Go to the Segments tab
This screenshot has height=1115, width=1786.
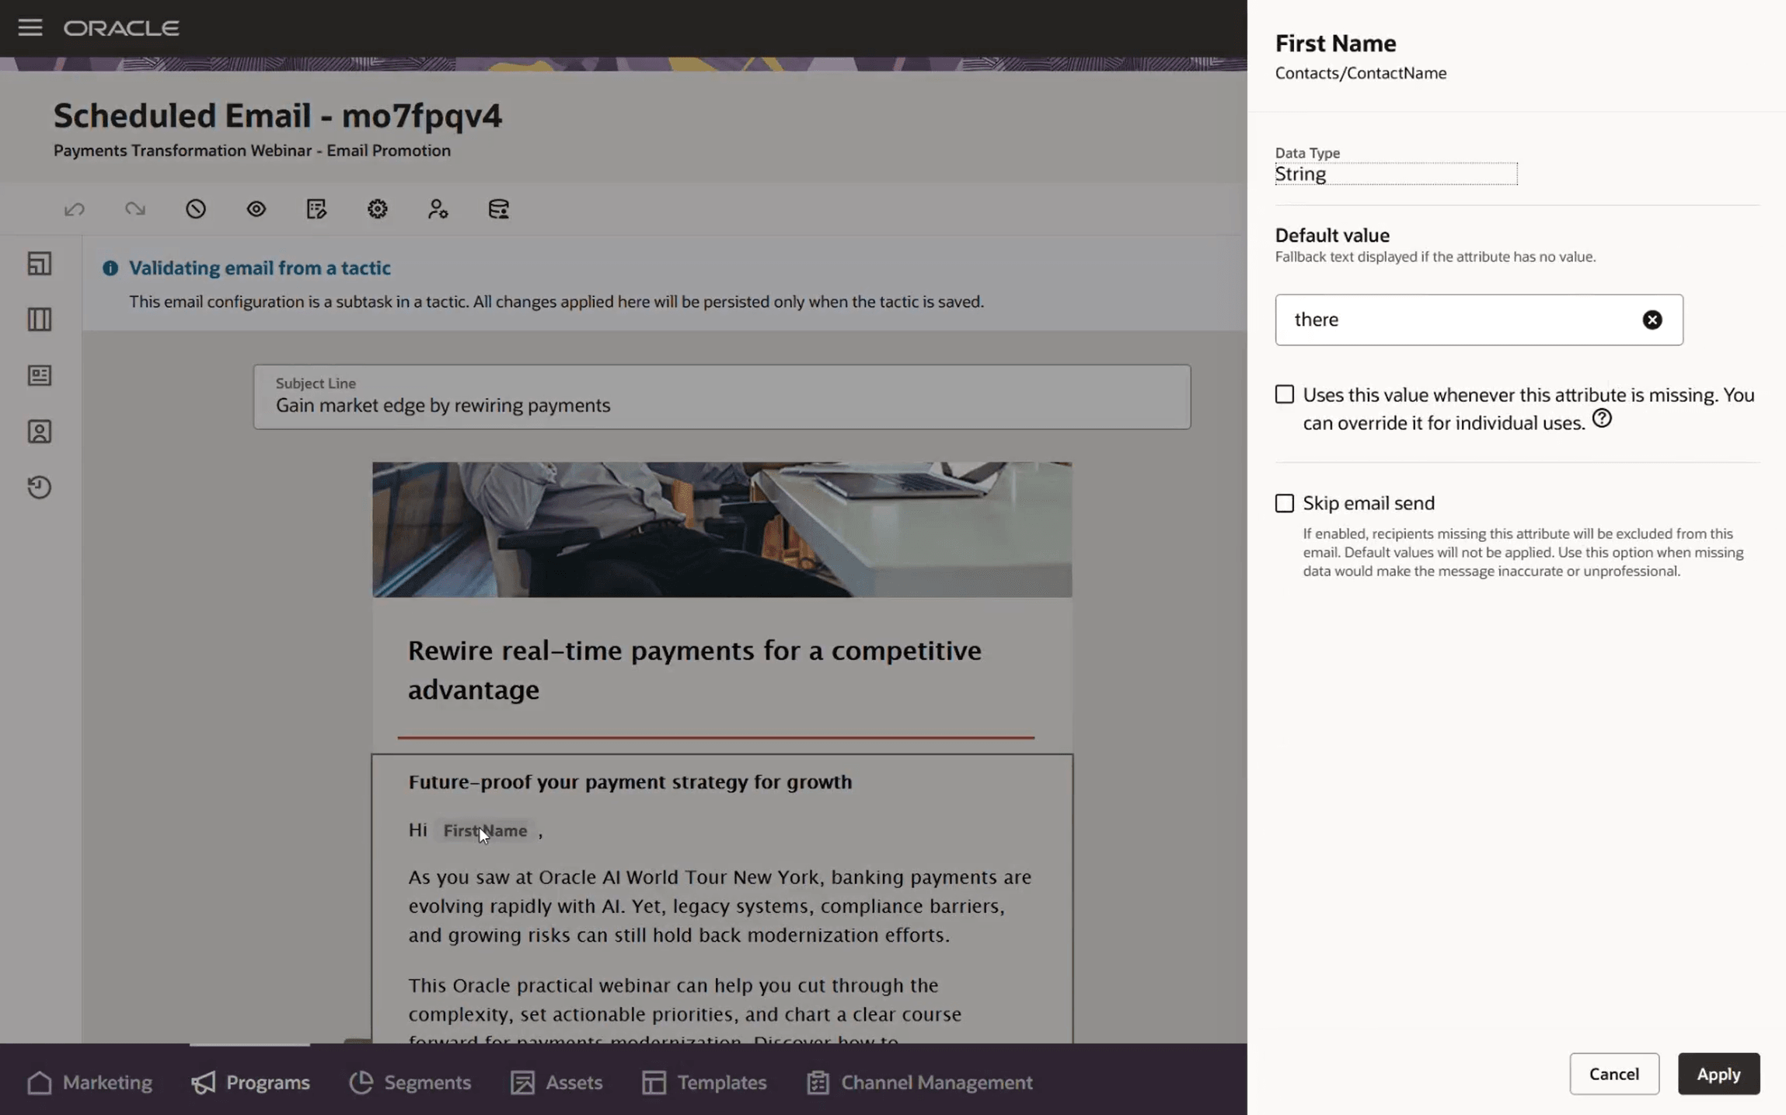coord(410,1082)
